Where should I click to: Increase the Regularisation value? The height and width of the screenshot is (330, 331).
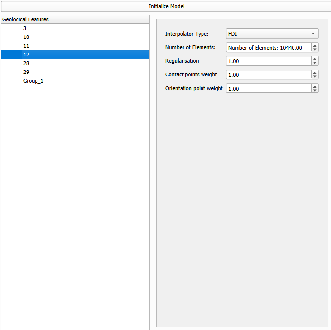click(315, 59)
